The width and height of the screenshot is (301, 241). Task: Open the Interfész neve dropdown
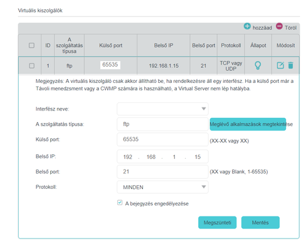pos(162,109)
